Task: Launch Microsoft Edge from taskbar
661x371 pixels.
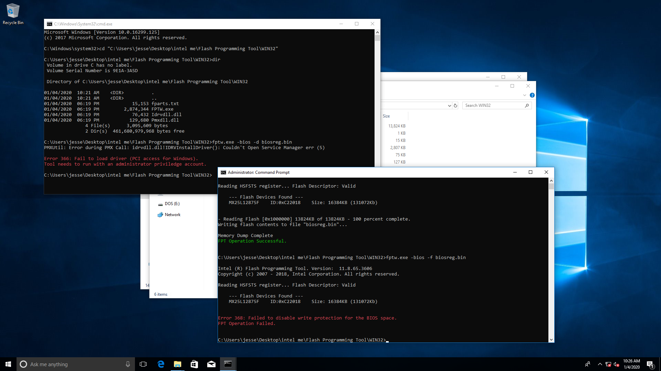Action: [x=161, y=364]
